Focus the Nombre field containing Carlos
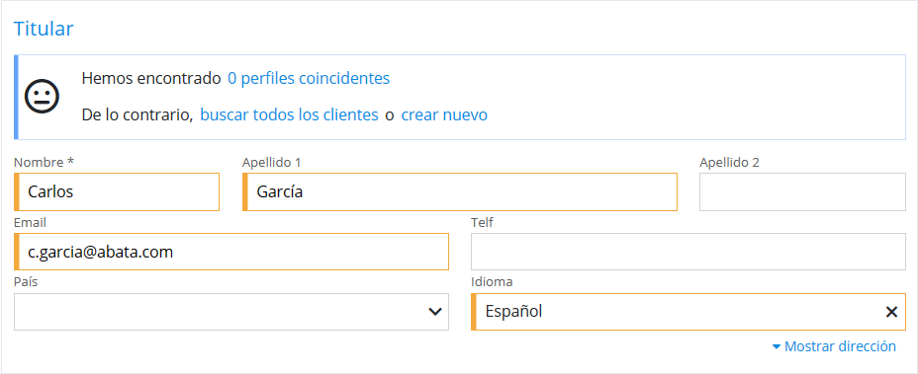The image size is (918, 374). pyautogui.click(x=117, y=191)
